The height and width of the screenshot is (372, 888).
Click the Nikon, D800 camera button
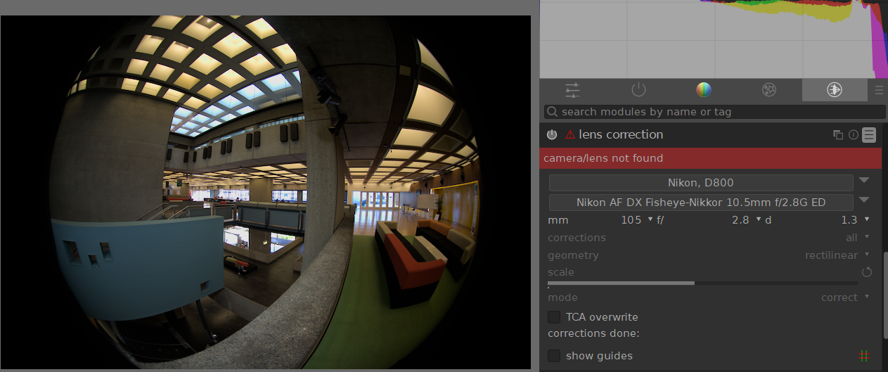tap(701, 183)
